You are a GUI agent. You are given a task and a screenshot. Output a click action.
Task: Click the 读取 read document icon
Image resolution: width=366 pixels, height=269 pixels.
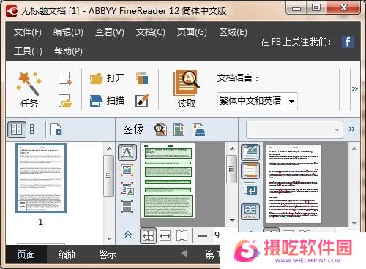coord(186,83)
